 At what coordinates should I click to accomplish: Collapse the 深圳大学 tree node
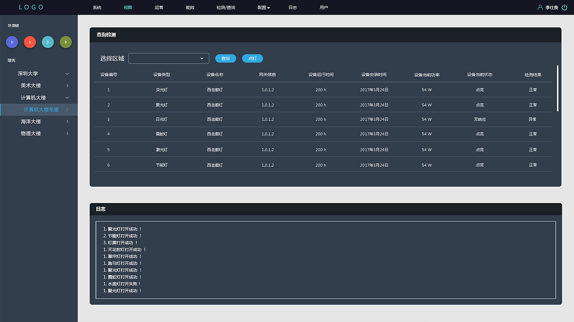tap(67, 73)
